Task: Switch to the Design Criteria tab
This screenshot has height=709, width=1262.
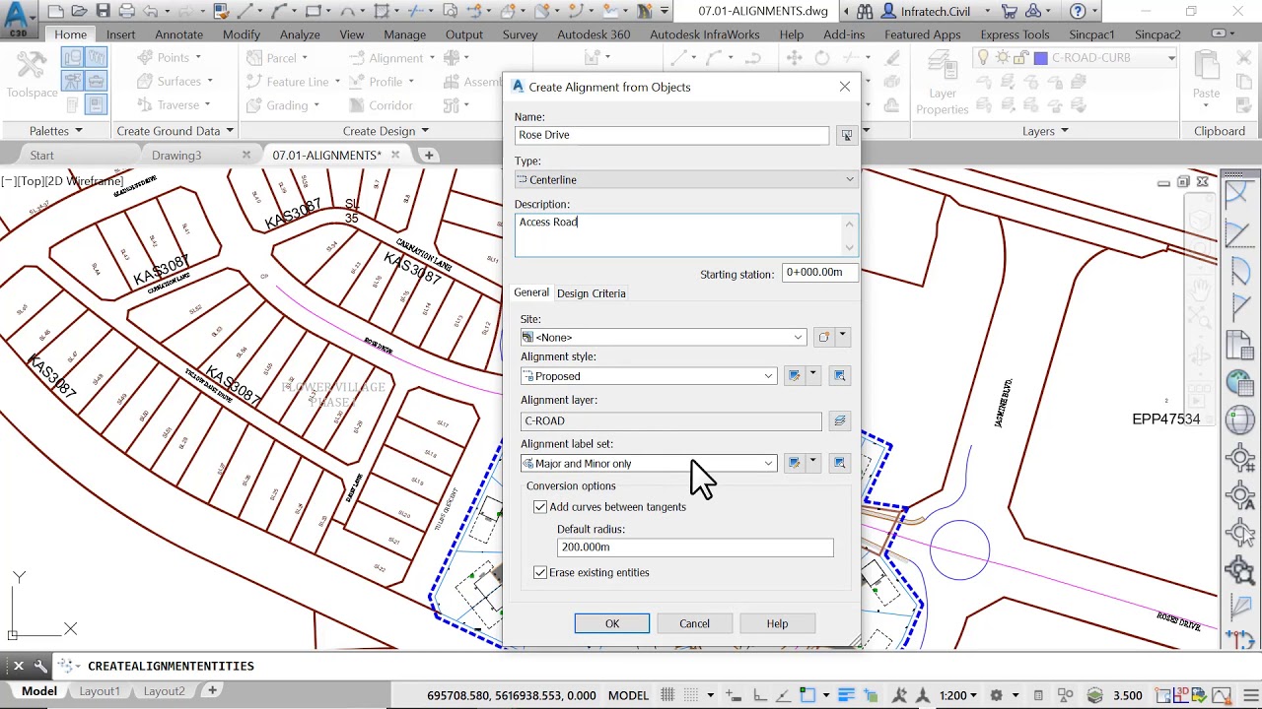Action: tap(592, 293)
